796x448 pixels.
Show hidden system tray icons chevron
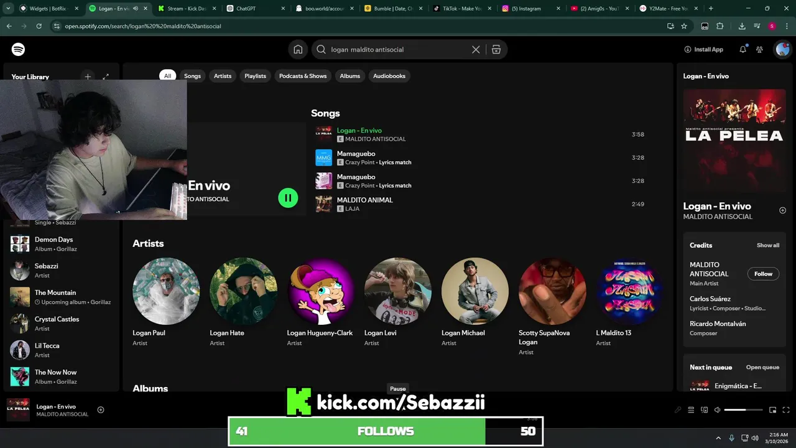pos(718,438)
